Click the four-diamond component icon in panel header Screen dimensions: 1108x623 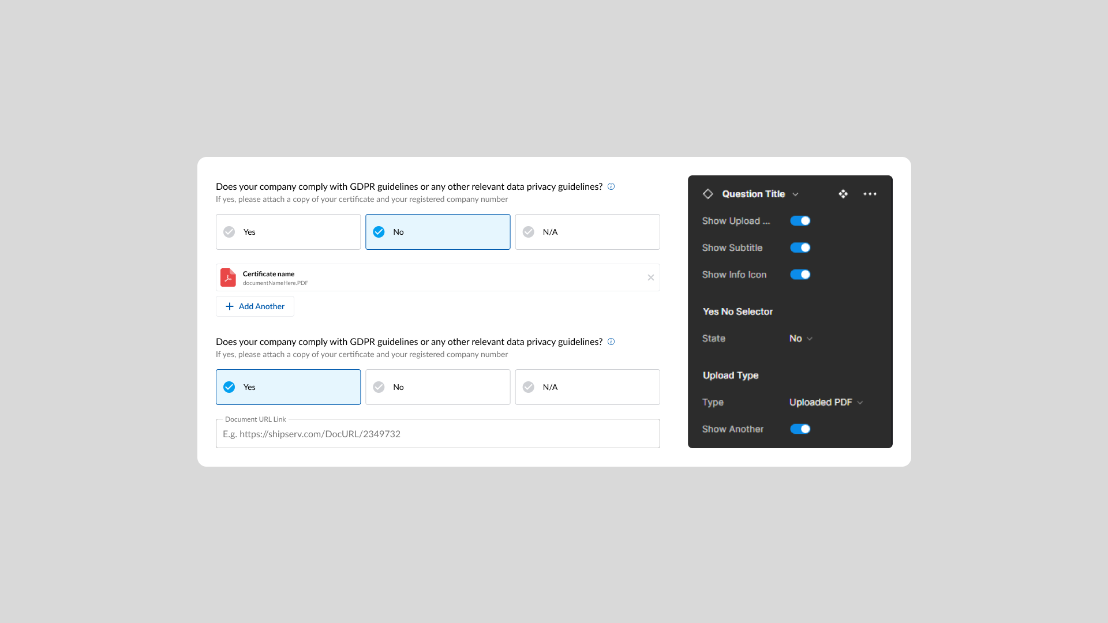tap(843, 194)
